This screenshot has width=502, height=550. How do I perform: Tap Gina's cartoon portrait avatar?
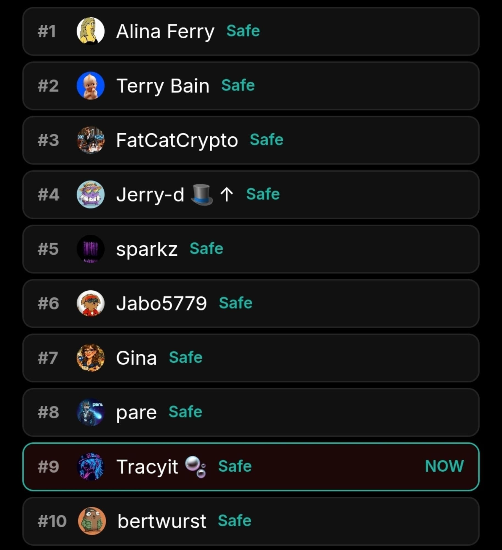click(x=90, y=358)
